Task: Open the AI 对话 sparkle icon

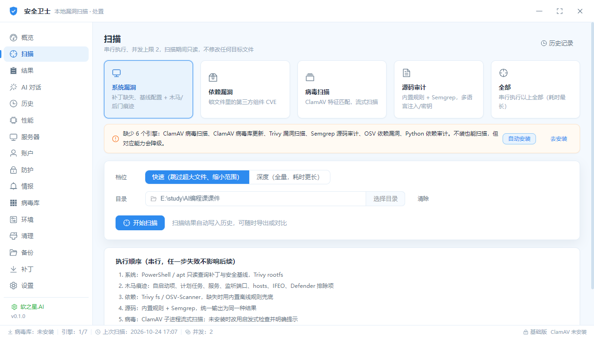Action: [13, 87]
